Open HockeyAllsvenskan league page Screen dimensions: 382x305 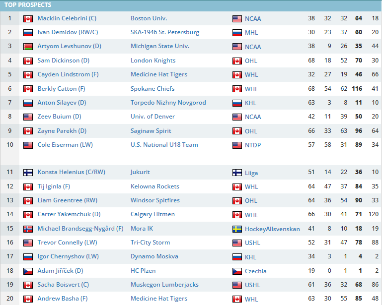coord(272,229)
